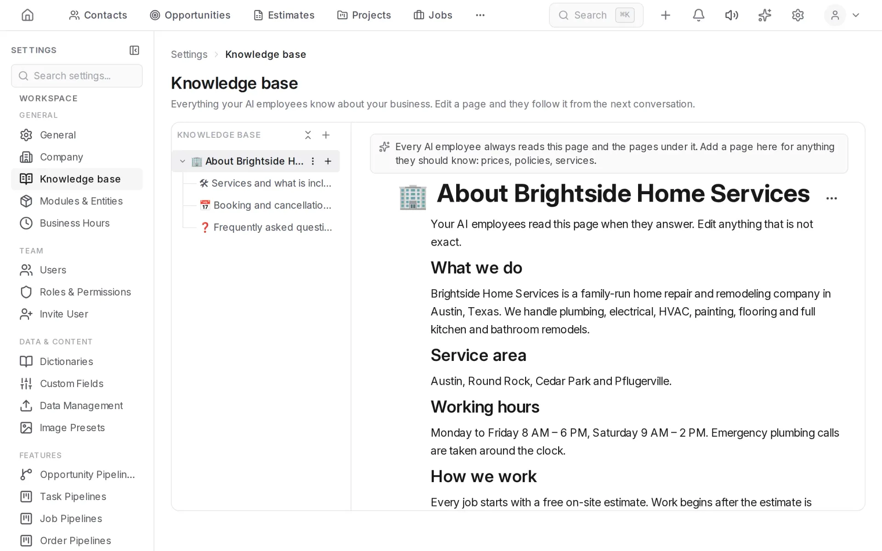Click the Settings breadcrumb link
The height and width of the screenshot is (551, 882).
click(x=189, y=54)
